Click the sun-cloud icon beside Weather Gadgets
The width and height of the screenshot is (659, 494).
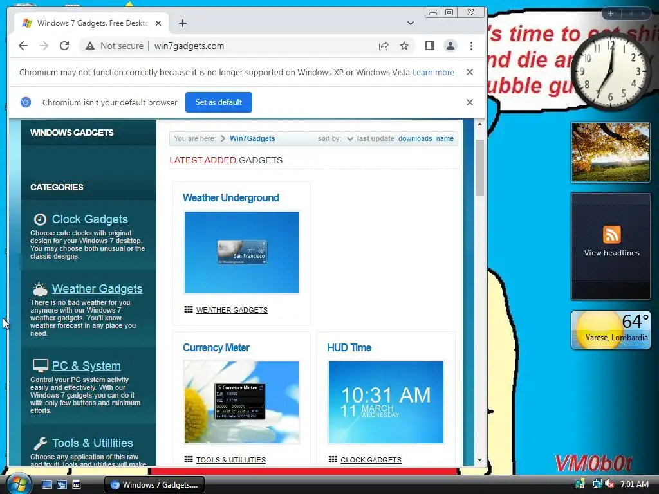point(40,289)
